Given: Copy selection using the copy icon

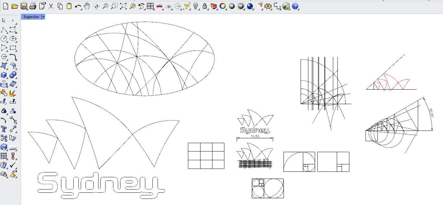Looking at the screenshot, I should click(x=60, y=6).
